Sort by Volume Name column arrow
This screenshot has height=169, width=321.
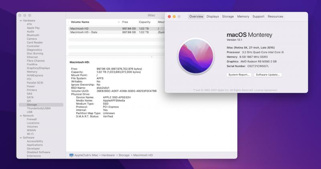[118, 22]
